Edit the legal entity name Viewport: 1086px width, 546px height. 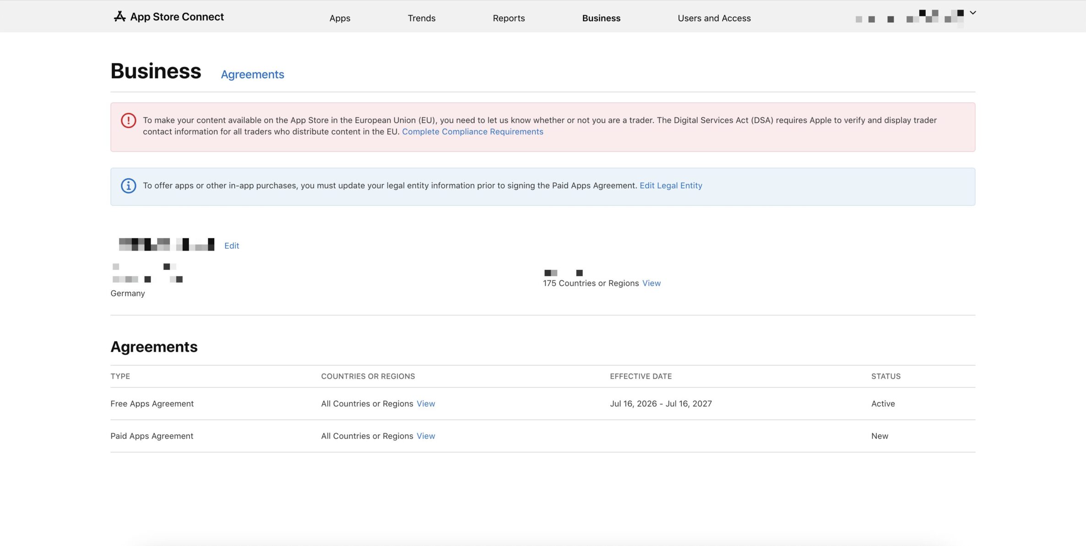tap(232, 246)
